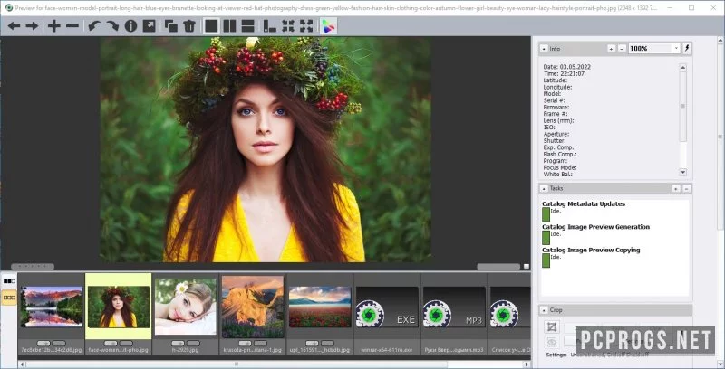
Task: Click the plus button in Tasks header
Action: [x=675, y=188]
